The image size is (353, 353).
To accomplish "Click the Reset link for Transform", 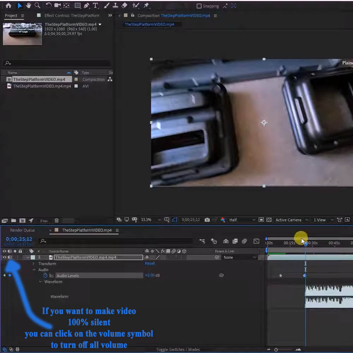I will click(150, 263).
